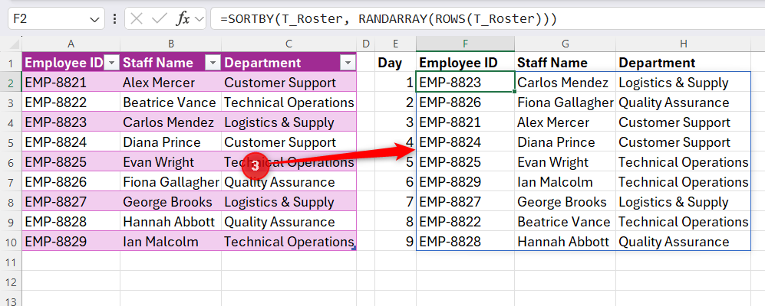Select column D header

(366, 44)
